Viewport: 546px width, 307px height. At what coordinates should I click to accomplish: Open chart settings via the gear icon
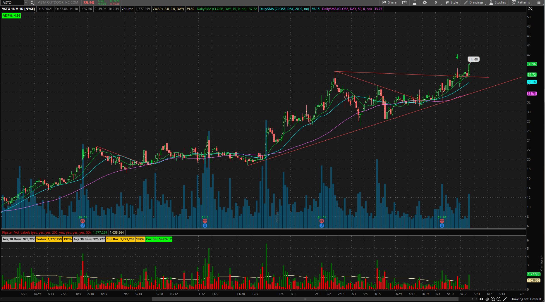(x=425, y=2)
